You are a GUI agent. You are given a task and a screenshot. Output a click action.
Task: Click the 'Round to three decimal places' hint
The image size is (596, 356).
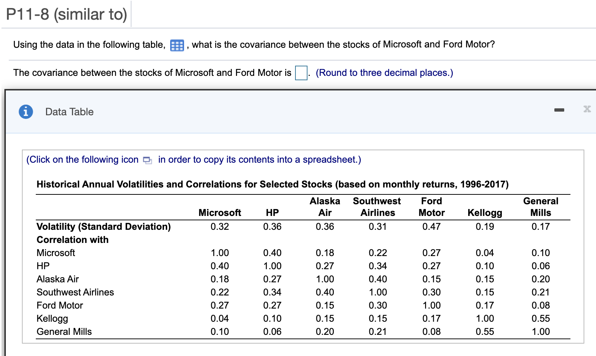click(384, 73)
